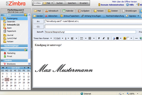
Task: Collapse the Zimlets section triangle
Action: tap(2, 61)
